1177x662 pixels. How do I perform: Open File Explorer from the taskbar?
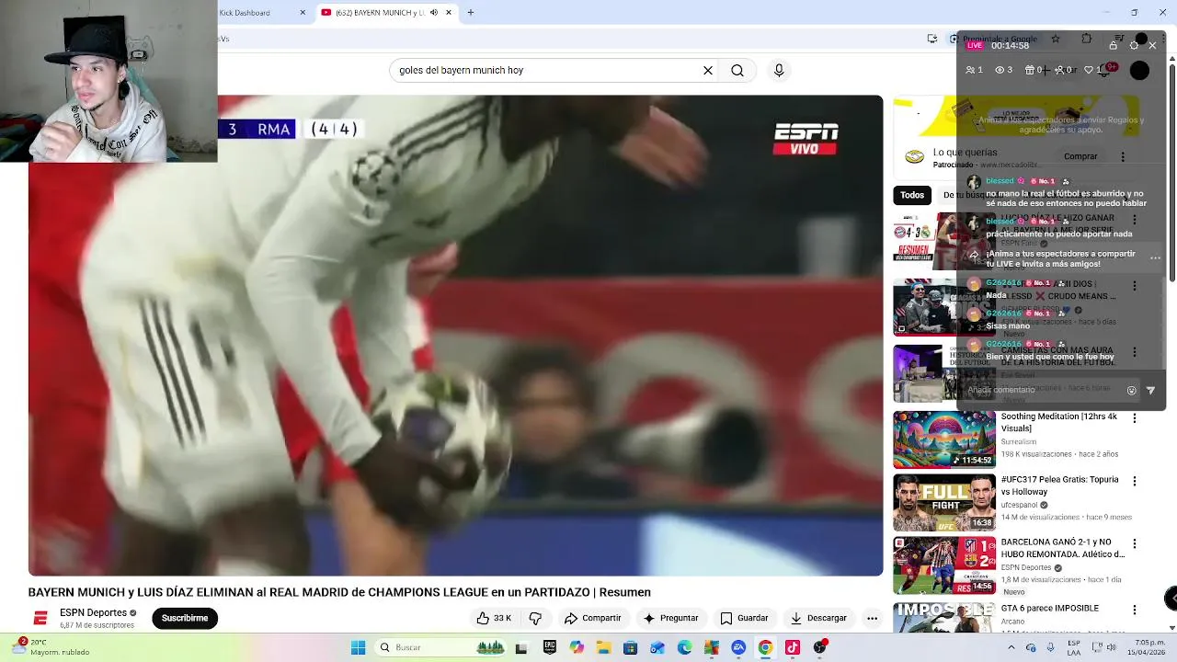pos(603,647)
